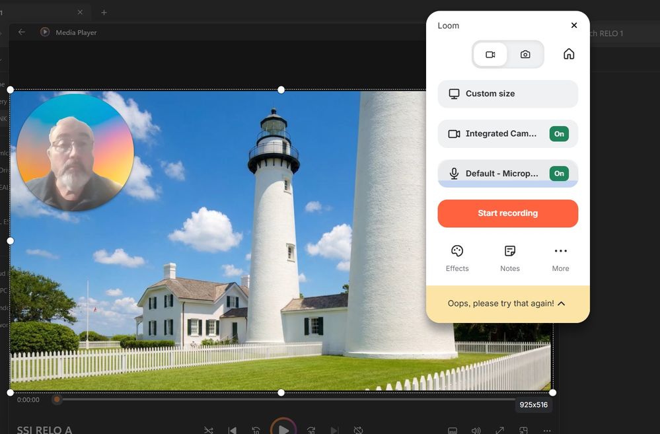Skip back 10 seconds

tap(256, 430)
